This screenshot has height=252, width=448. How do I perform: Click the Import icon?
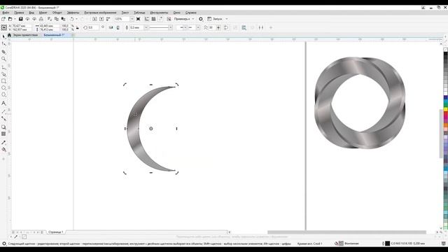(94, 19)
